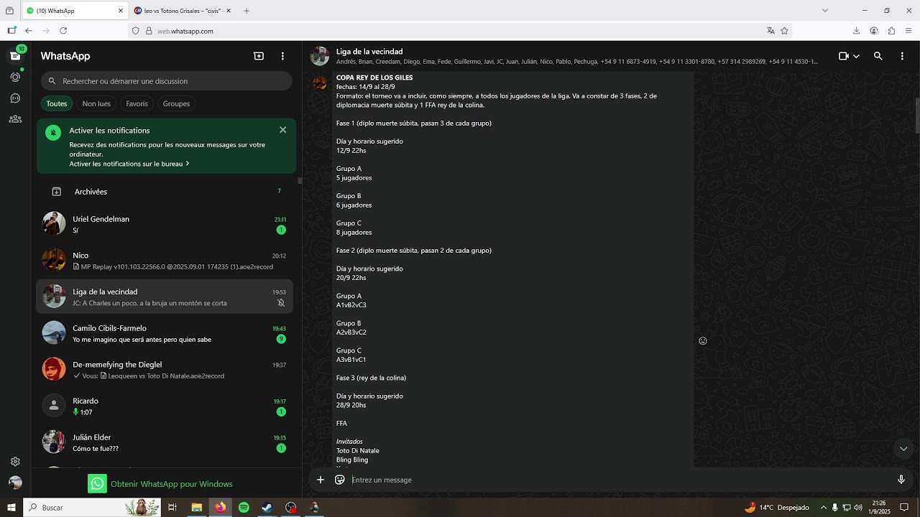Open the Status updates icon
Screen dimensions: 920x517
coord(15,77)
